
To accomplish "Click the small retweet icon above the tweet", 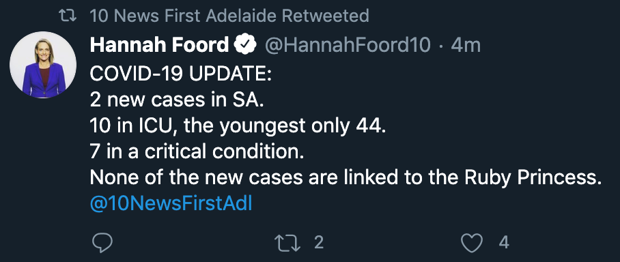I will 68,16.
